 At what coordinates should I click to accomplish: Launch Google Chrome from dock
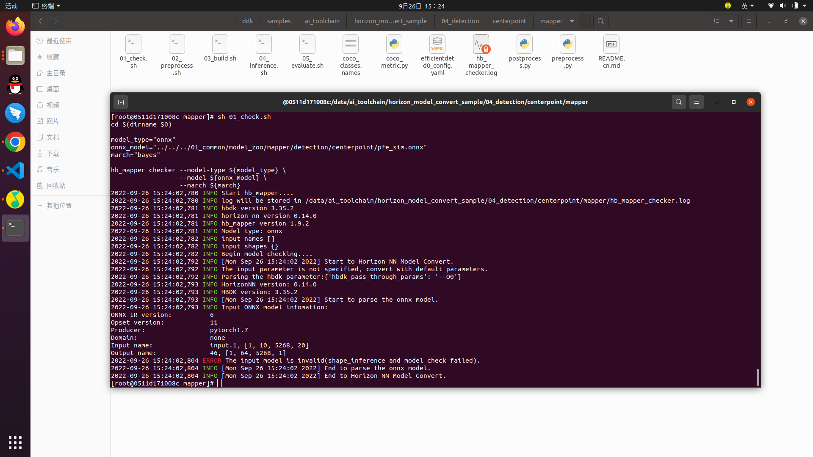15,142
